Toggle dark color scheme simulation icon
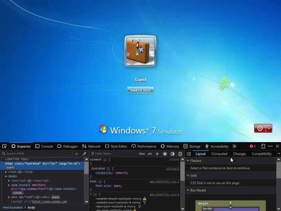This screenshot has height=211, width=281. click(173, 154)
